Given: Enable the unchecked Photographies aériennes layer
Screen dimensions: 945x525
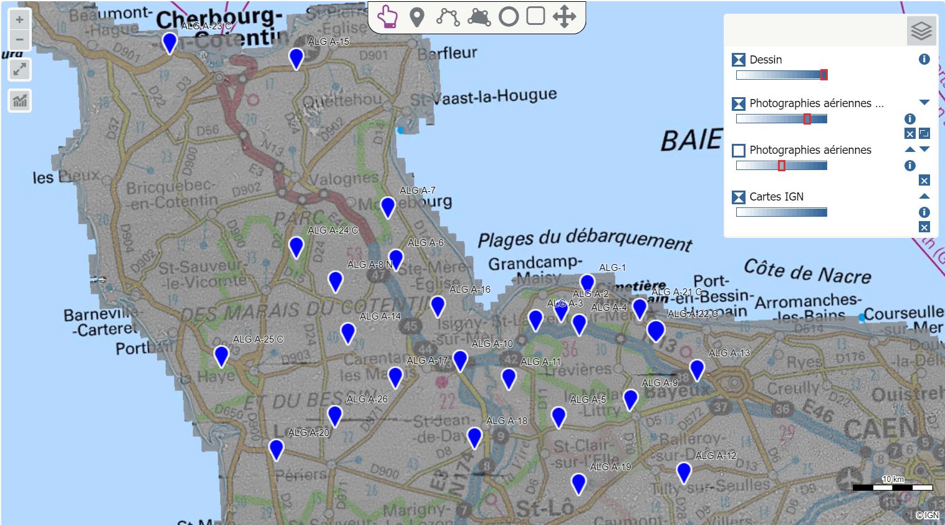Looking at the screenshot, I should pos(739,150).
